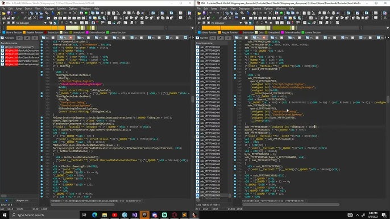Click the Save database icon in left IDA window
390x219 pixels.
pyautogui.click(x=9, y=13)
